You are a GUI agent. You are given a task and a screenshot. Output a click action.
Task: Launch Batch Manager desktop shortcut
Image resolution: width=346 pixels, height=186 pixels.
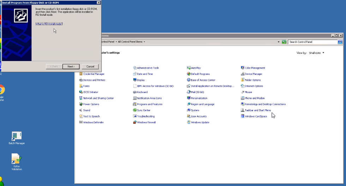[17, 136]
